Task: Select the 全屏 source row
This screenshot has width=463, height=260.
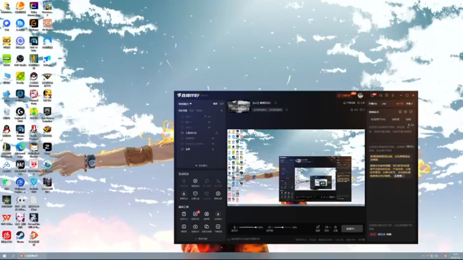Action: point(200,149)
